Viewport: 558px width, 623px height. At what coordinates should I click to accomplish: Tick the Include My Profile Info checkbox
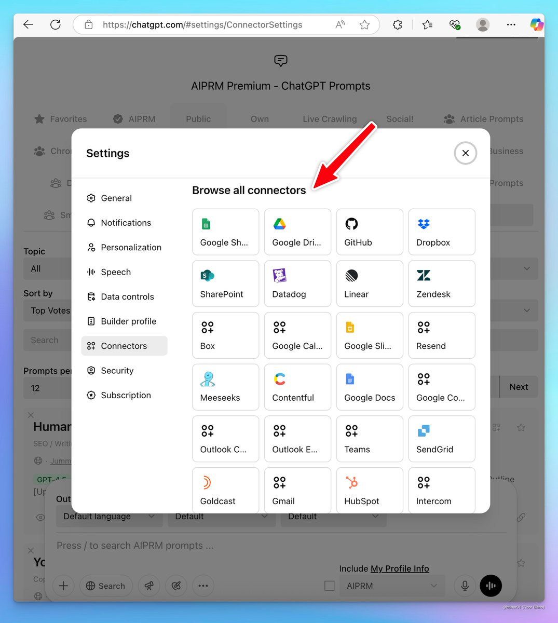point(329,586)
